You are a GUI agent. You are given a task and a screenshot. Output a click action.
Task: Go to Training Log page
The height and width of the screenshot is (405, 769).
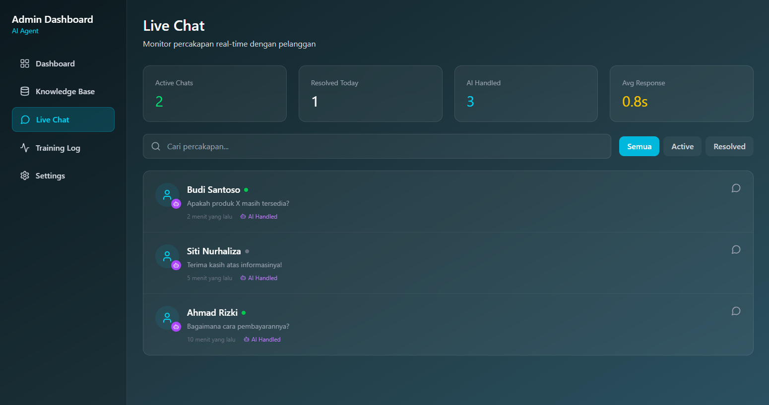pyautogui.click(x=58, y=148)
